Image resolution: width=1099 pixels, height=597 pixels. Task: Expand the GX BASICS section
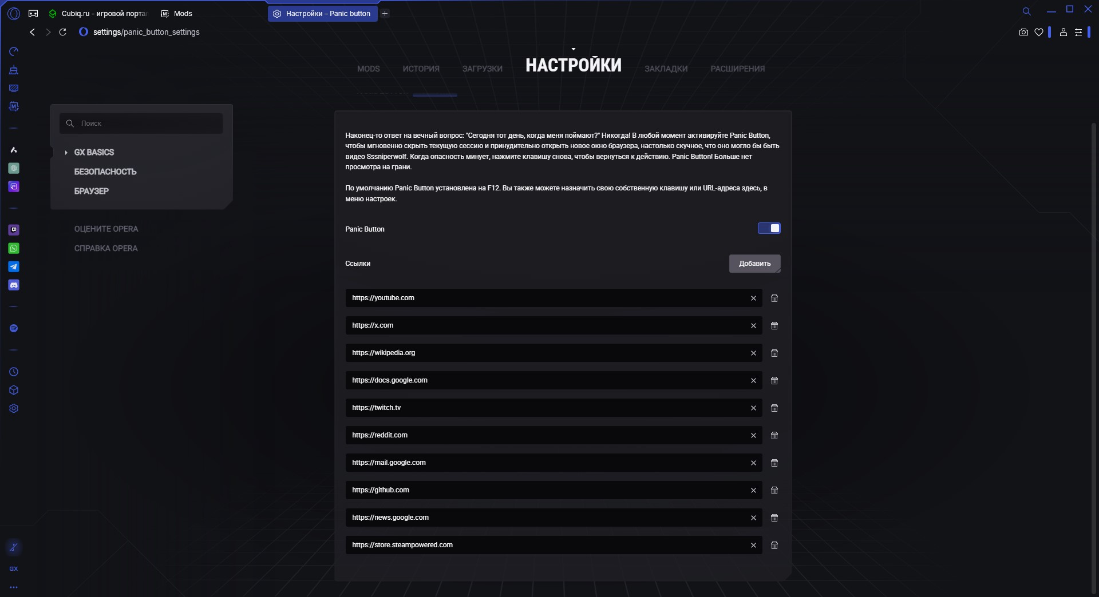click(94, 152)
